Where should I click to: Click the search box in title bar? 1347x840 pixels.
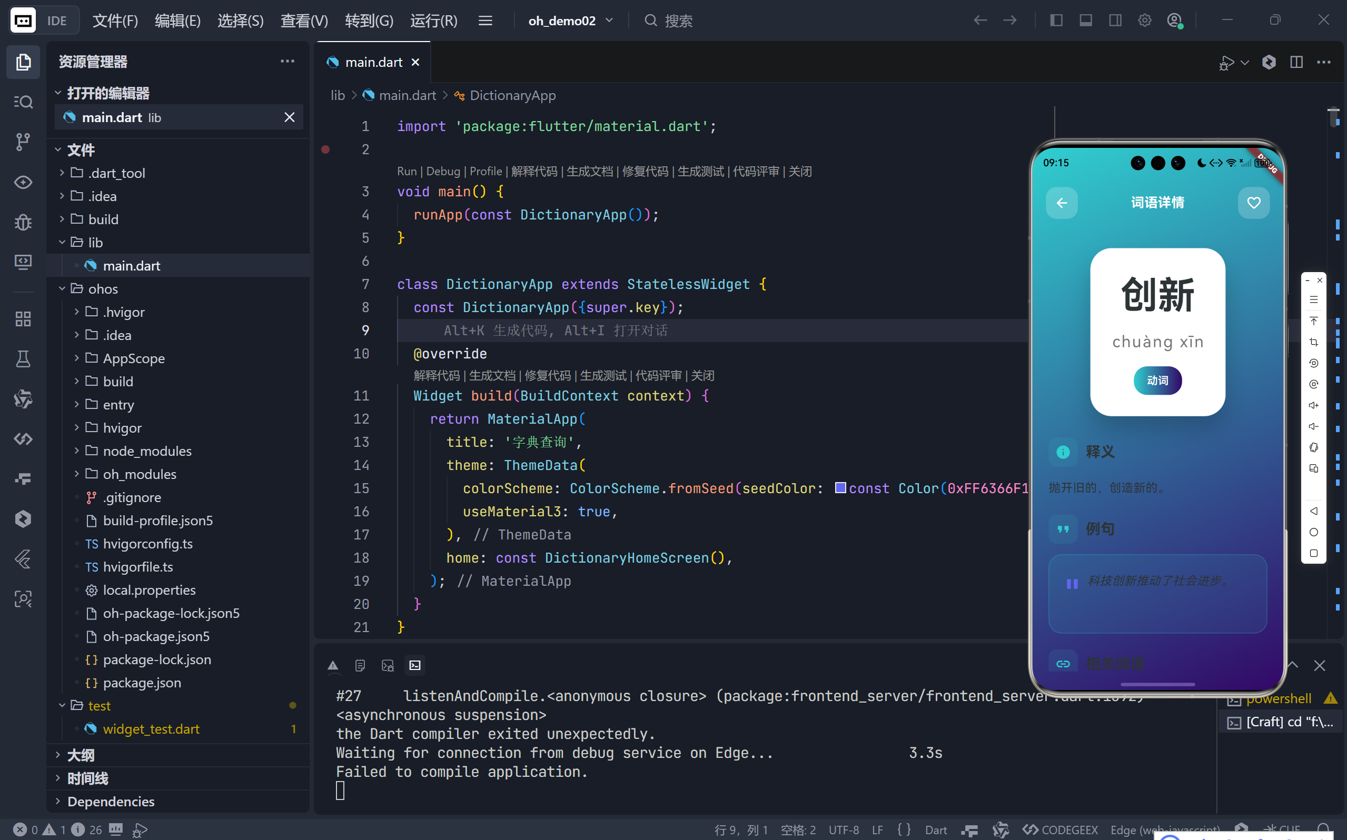[678, 21]
